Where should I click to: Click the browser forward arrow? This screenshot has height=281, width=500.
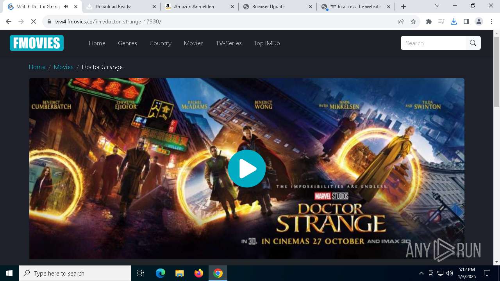click(x=21, y=21)
